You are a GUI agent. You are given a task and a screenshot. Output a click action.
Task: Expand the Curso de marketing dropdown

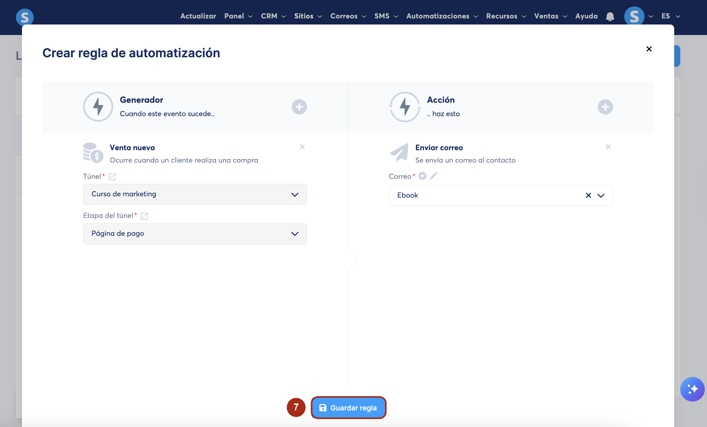195,194
